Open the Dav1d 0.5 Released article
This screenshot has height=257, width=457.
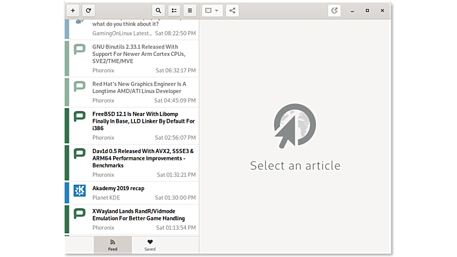pyautogui.click(x=143, y=158)
